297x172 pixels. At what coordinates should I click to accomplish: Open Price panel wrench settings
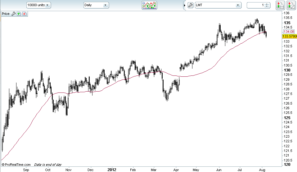coord(13,14)
